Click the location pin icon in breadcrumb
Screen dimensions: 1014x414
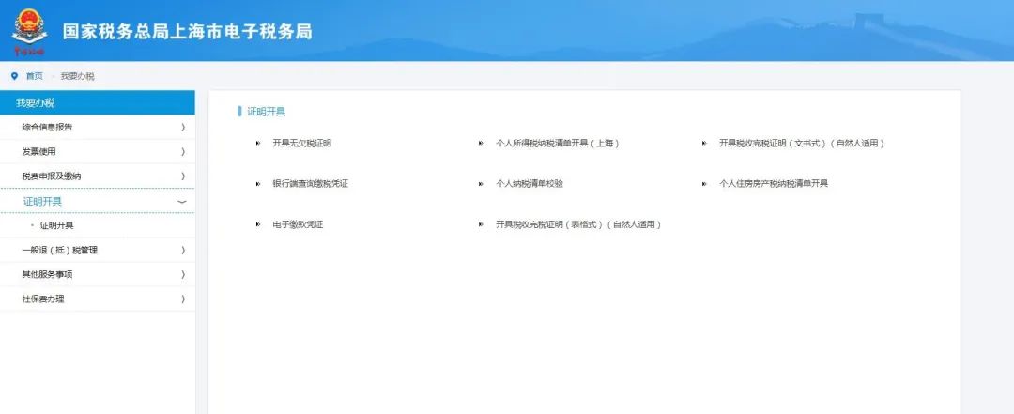click(x=15, y=76)
